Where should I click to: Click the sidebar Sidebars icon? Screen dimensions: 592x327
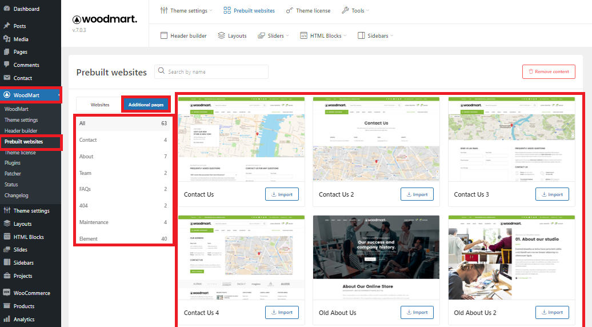pyautogui.click(x=7, y=262)
